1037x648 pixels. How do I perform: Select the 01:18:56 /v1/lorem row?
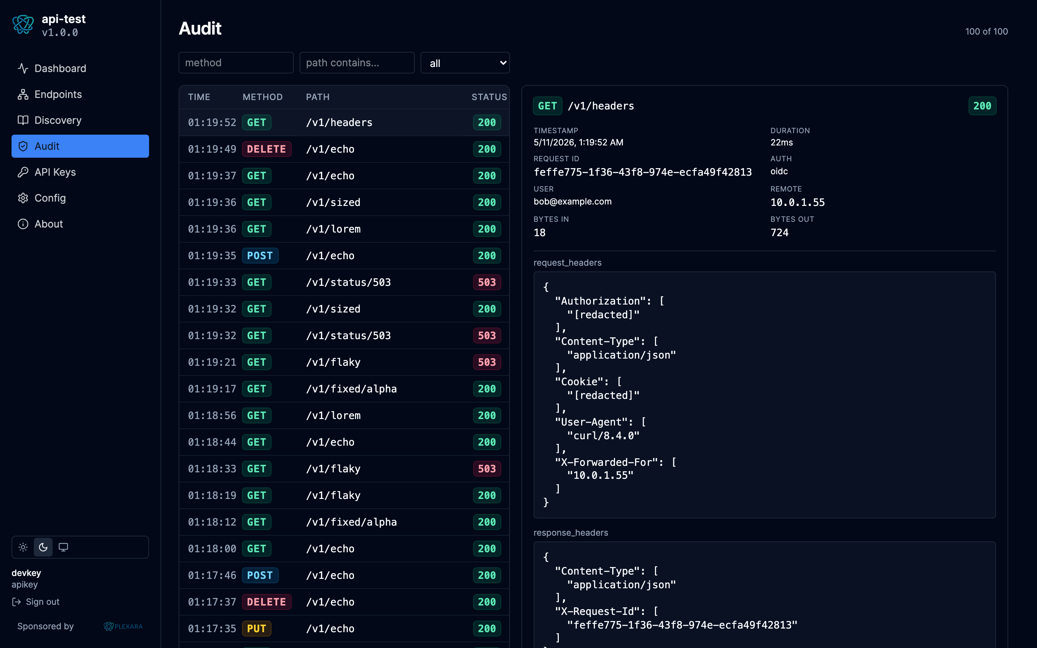click(344, 416)
